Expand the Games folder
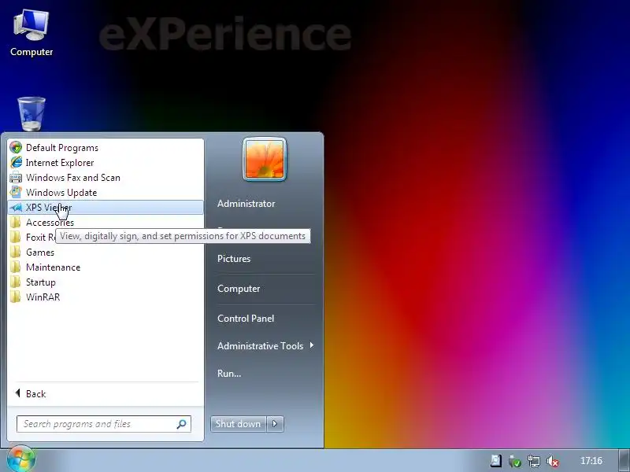The image size is (630, 472). click(106, 252)
